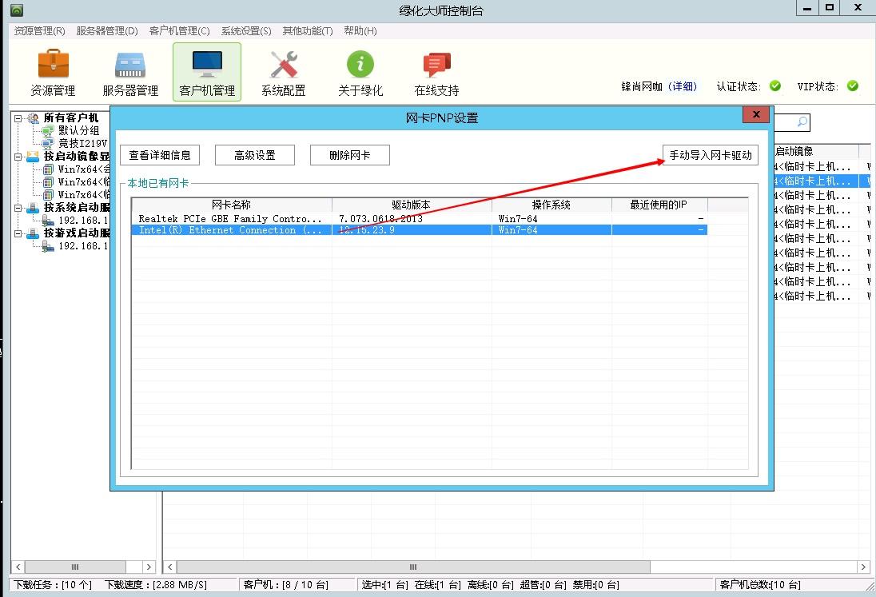The width and height of the screenshot is (876, 597).
Task: Collapse the 所有客户机 tree node
Action: pyautogui.click(x=18, y=117)
